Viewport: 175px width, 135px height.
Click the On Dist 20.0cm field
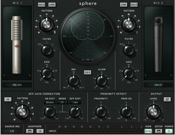[49, 102]
